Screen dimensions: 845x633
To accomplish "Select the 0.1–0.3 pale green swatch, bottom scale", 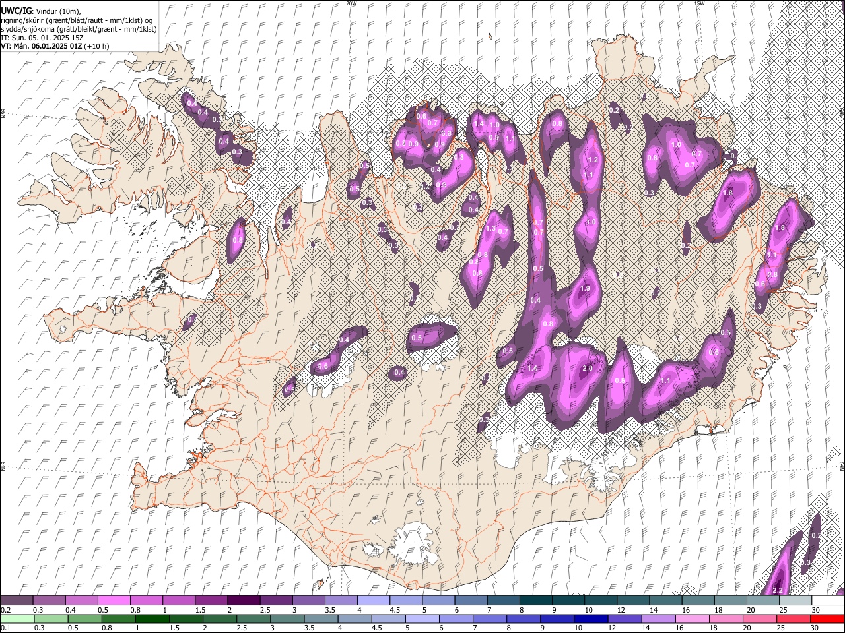I will pyautogui.click(x=17, y=618).
